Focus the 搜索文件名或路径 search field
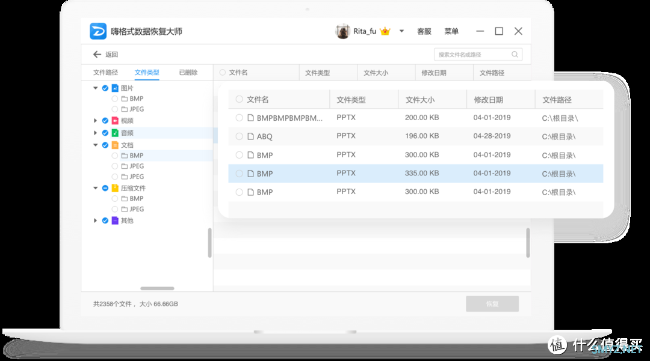 pyautogui.click(x=478, y=55)
